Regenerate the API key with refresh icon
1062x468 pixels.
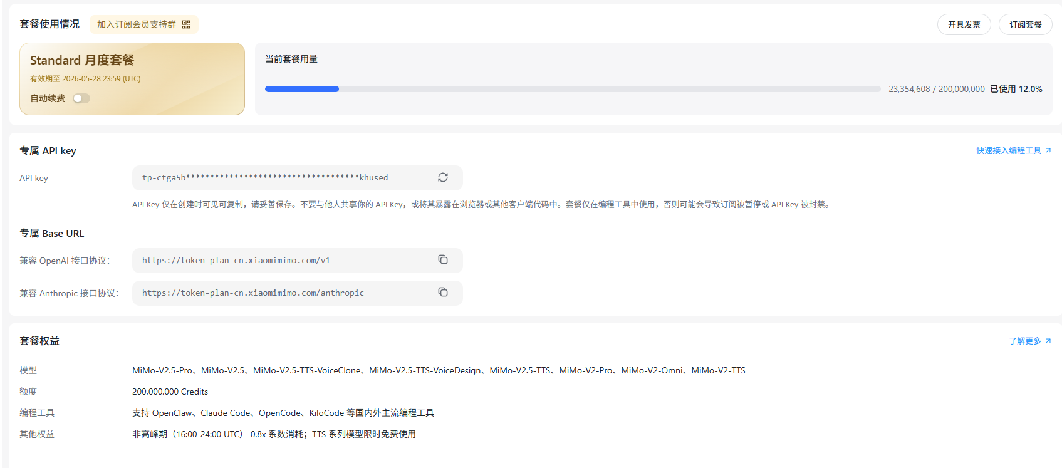click(x=443, y=177)
